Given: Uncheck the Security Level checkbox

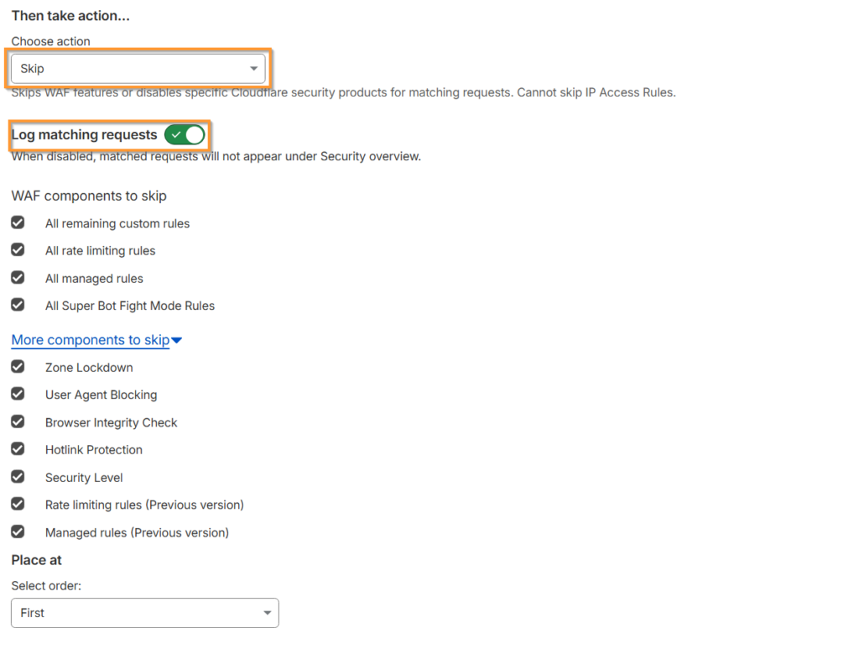Looking at the screenshot, I should [18, 477].
